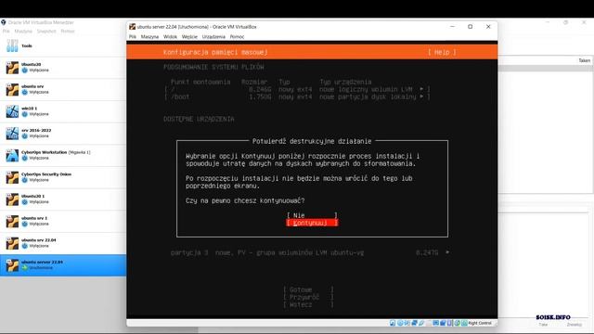Screen dimensions: 594x334
Task: Click the Uruchomiona status under ubuntu server 22.04
Action: click(41, 268)
